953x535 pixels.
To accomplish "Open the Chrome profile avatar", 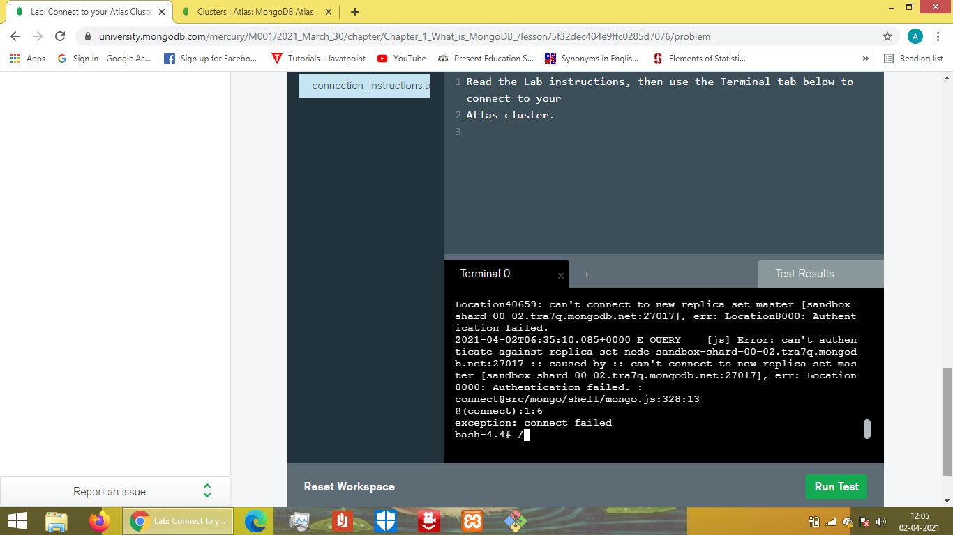I will tap(915, 36).
